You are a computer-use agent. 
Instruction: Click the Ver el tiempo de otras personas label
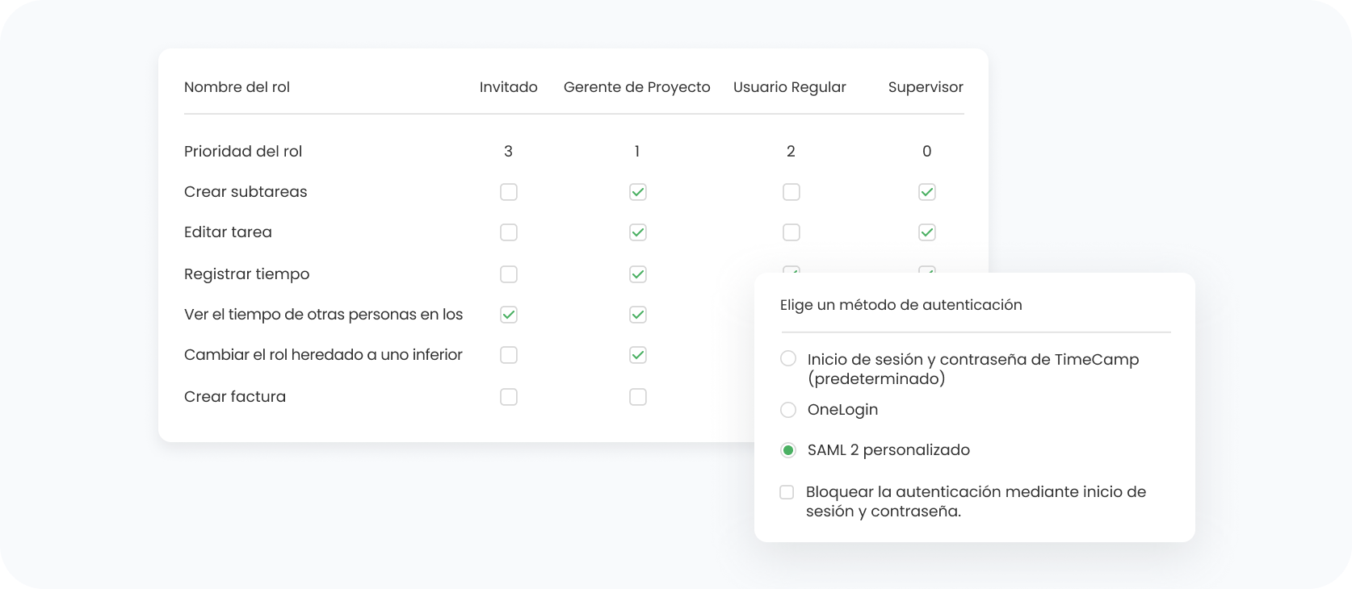[x=323, y=315]
